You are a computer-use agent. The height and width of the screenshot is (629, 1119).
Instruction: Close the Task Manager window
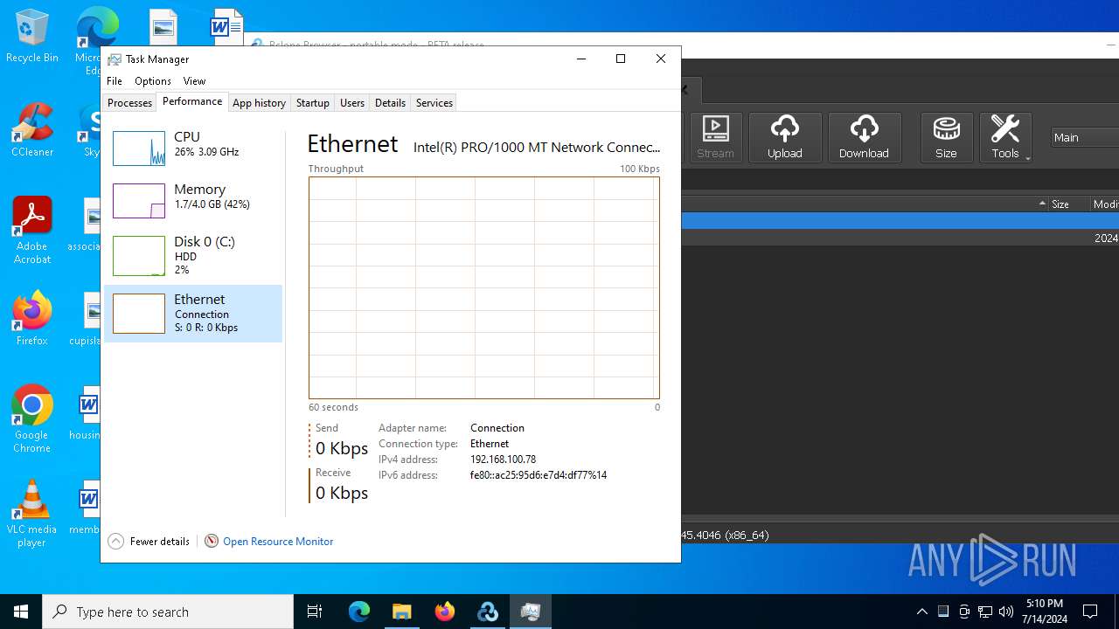(x=661, y=59)
